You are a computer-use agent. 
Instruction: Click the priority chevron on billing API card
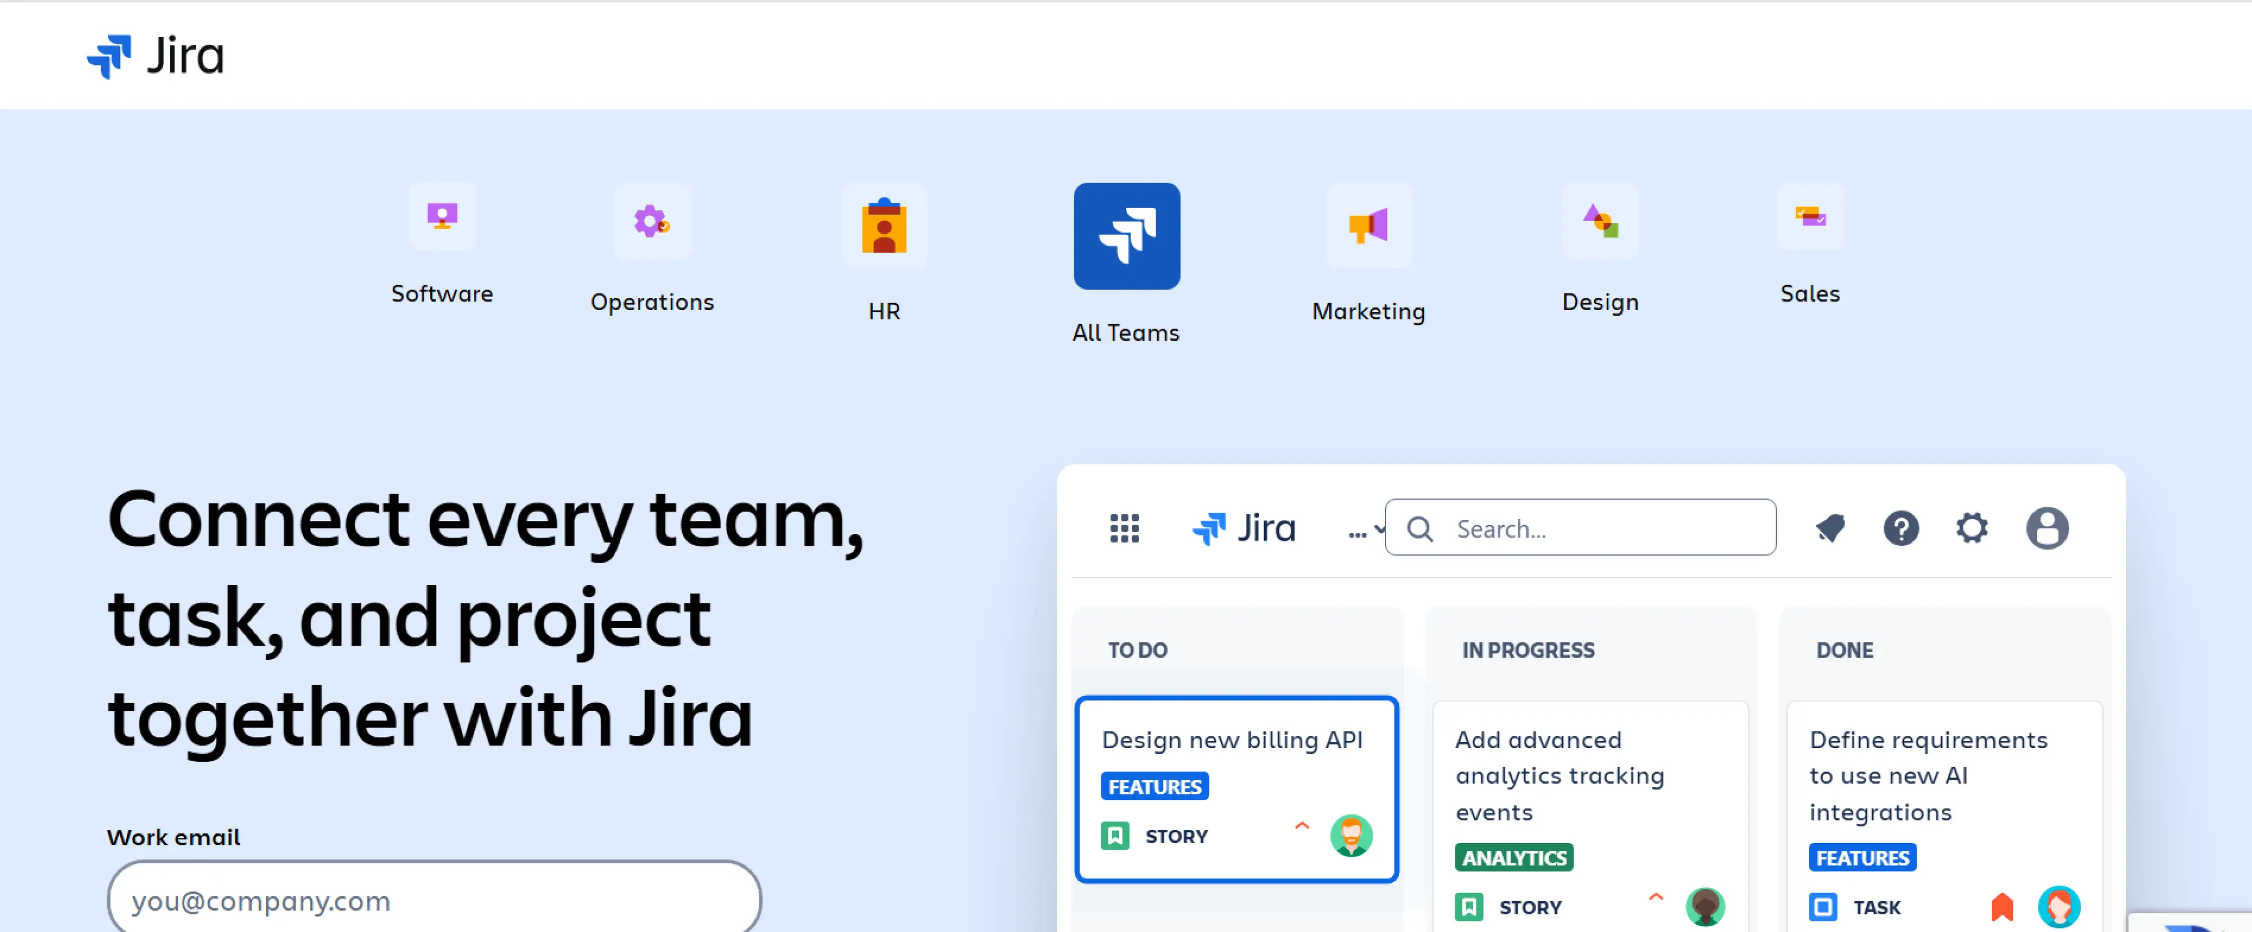(x=1302, y=825)
